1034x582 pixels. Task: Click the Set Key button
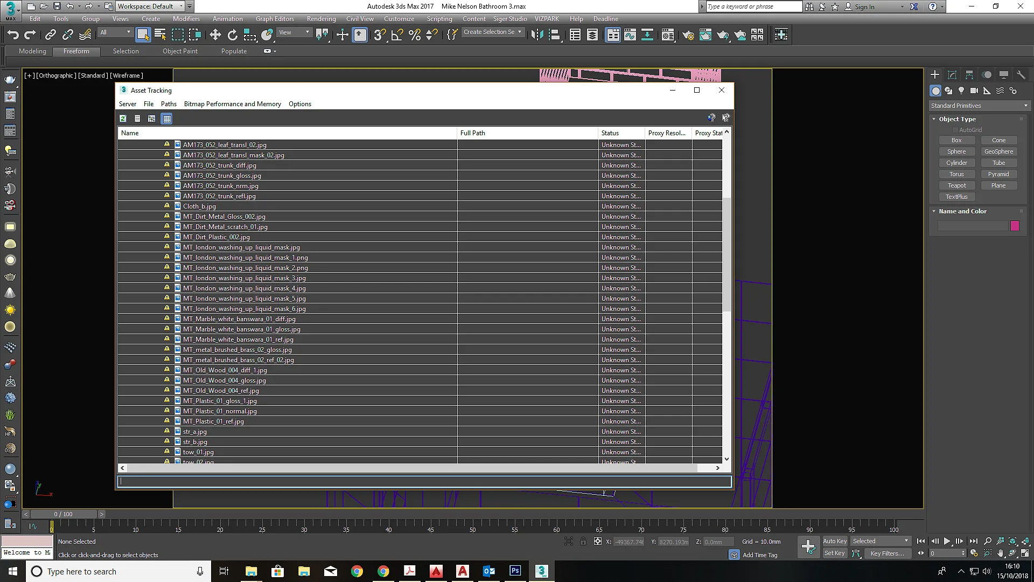click(x=835, y=553)
